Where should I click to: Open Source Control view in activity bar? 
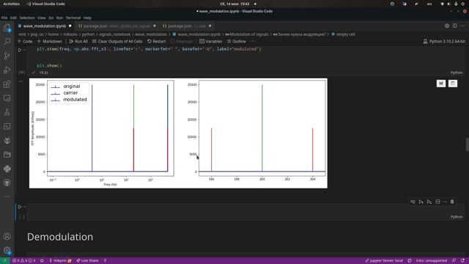coord(7,56)
